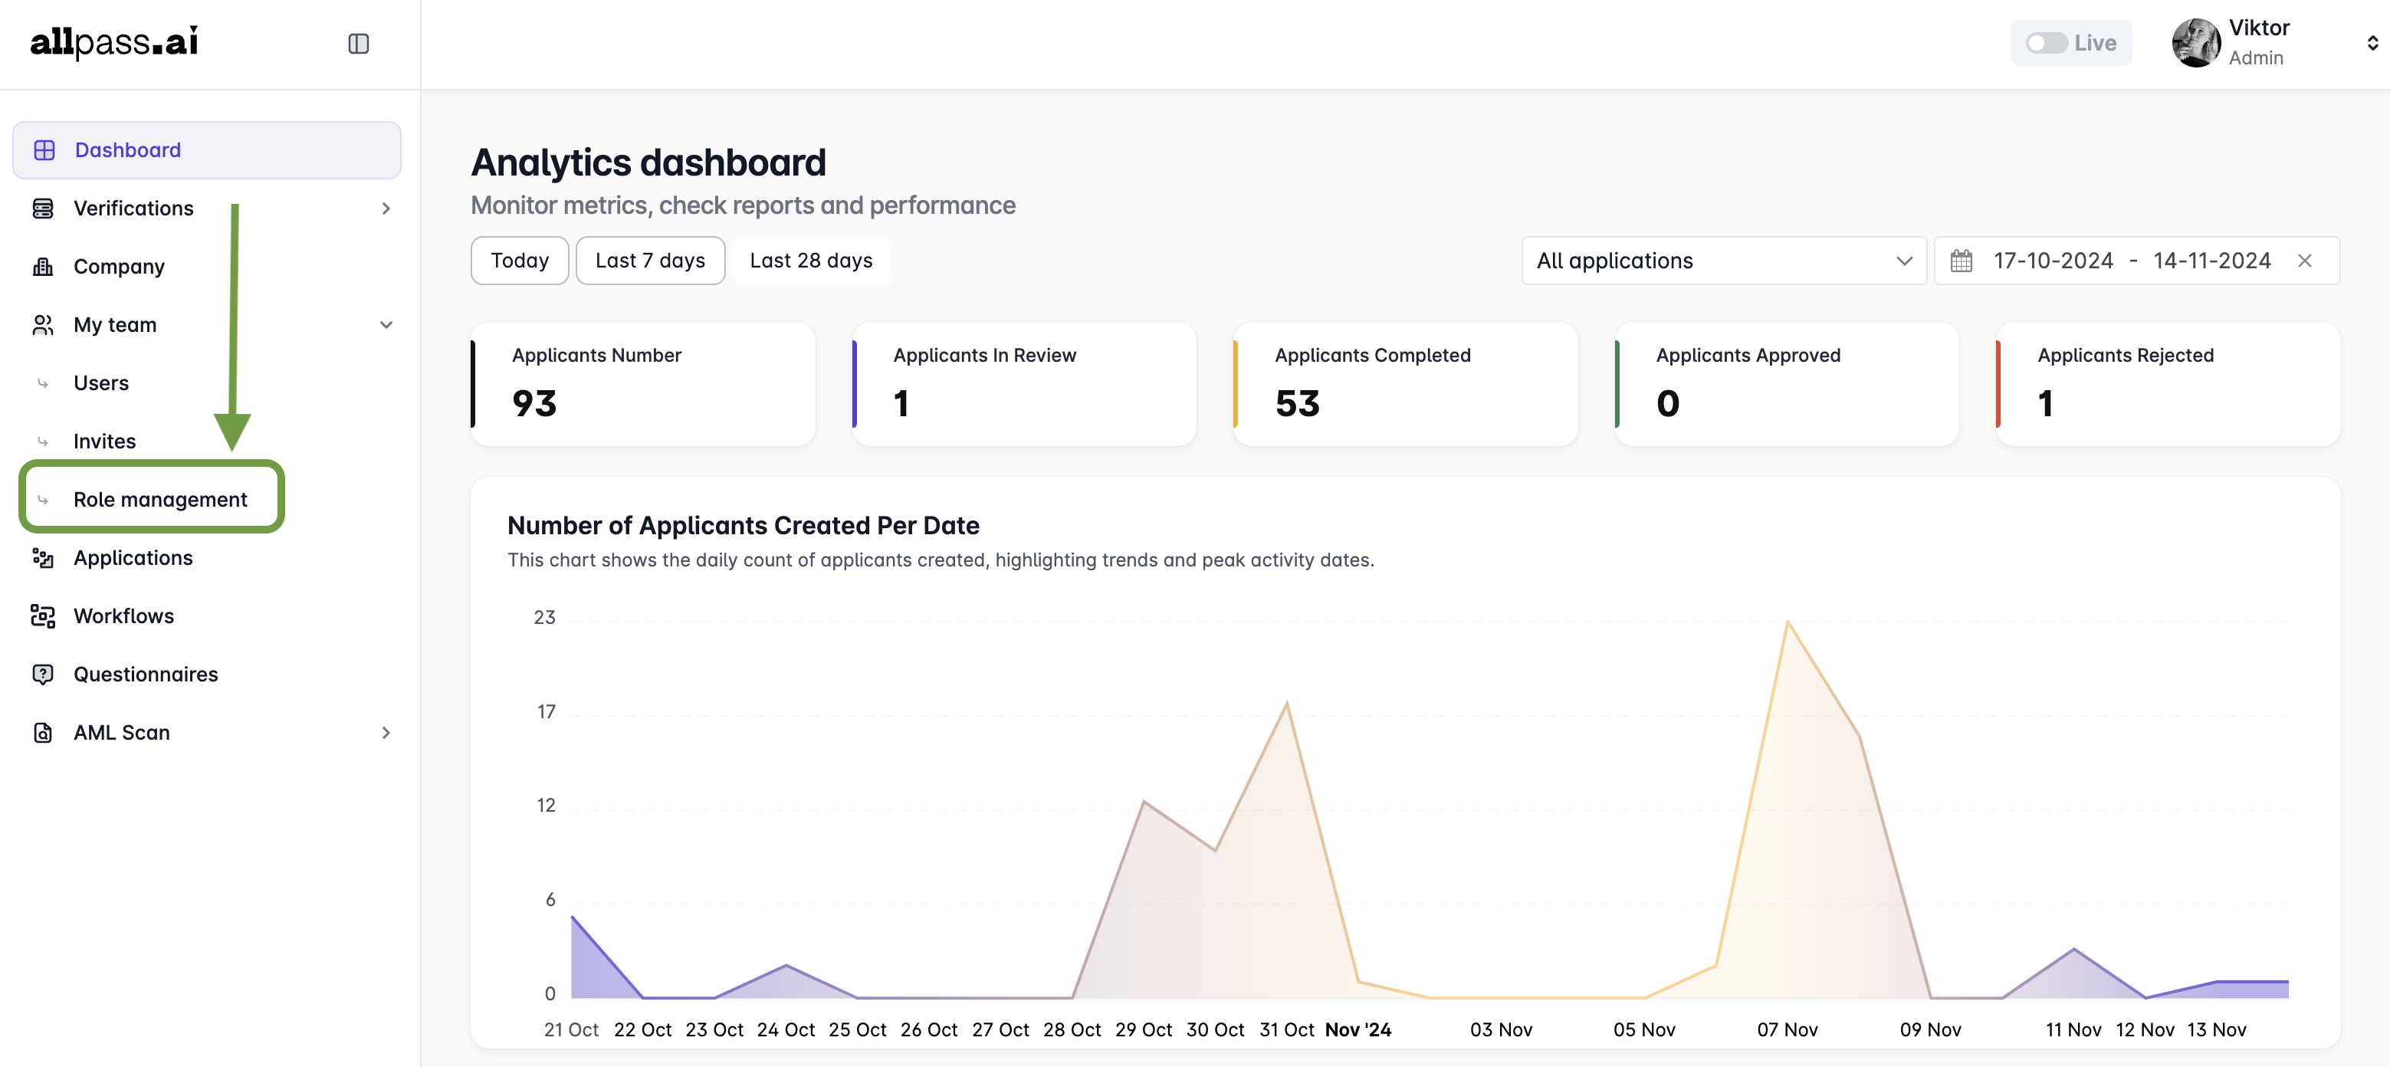The height and width of the screenshot is (1067, 2390).
Task: Toggle the Live mode switch
Action: click(2045, 44)
